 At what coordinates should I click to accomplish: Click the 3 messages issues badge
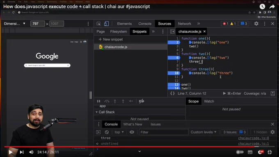click(244, 24)
